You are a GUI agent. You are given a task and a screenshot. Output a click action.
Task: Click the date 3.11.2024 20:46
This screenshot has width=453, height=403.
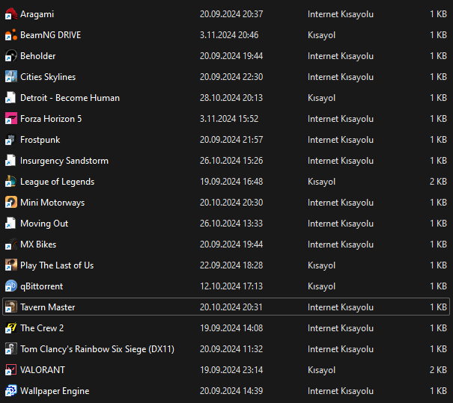[229, 35]
